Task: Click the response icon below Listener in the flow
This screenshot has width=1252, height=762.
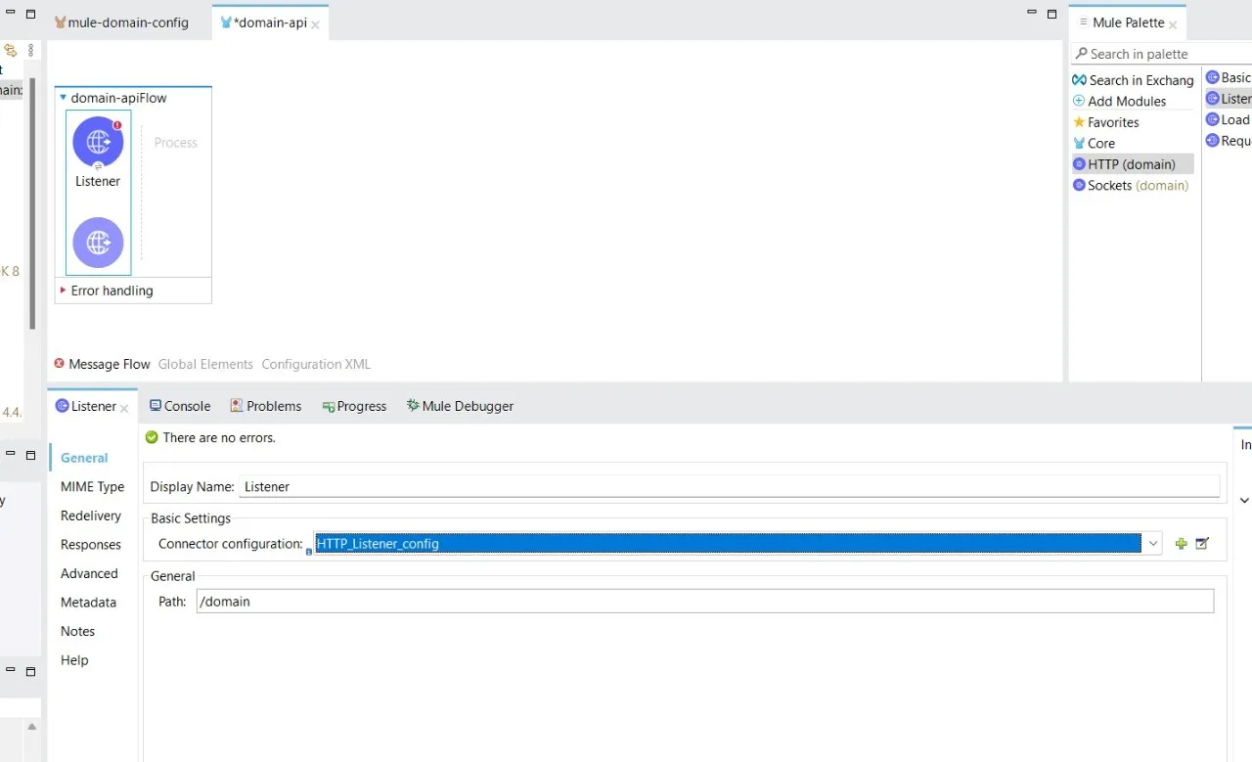Action: 98,243
